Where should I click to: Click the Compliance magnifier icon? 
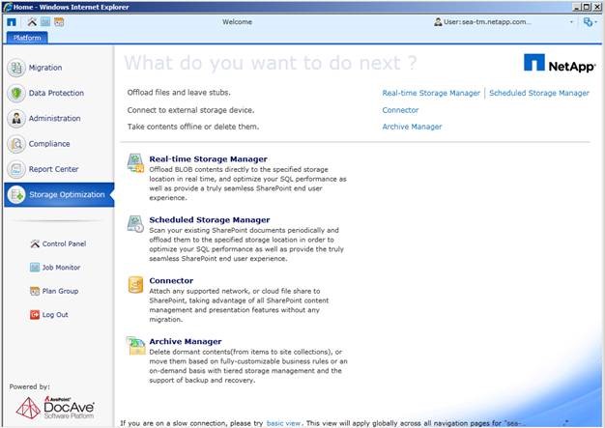click(16, 144)
